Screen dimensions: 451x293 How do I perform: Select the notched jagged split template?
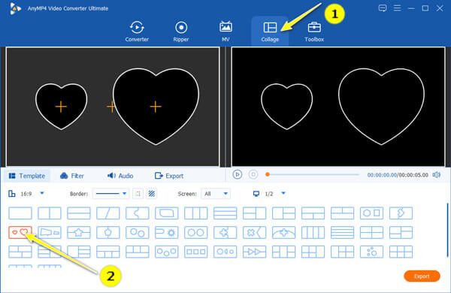[138, 213]
